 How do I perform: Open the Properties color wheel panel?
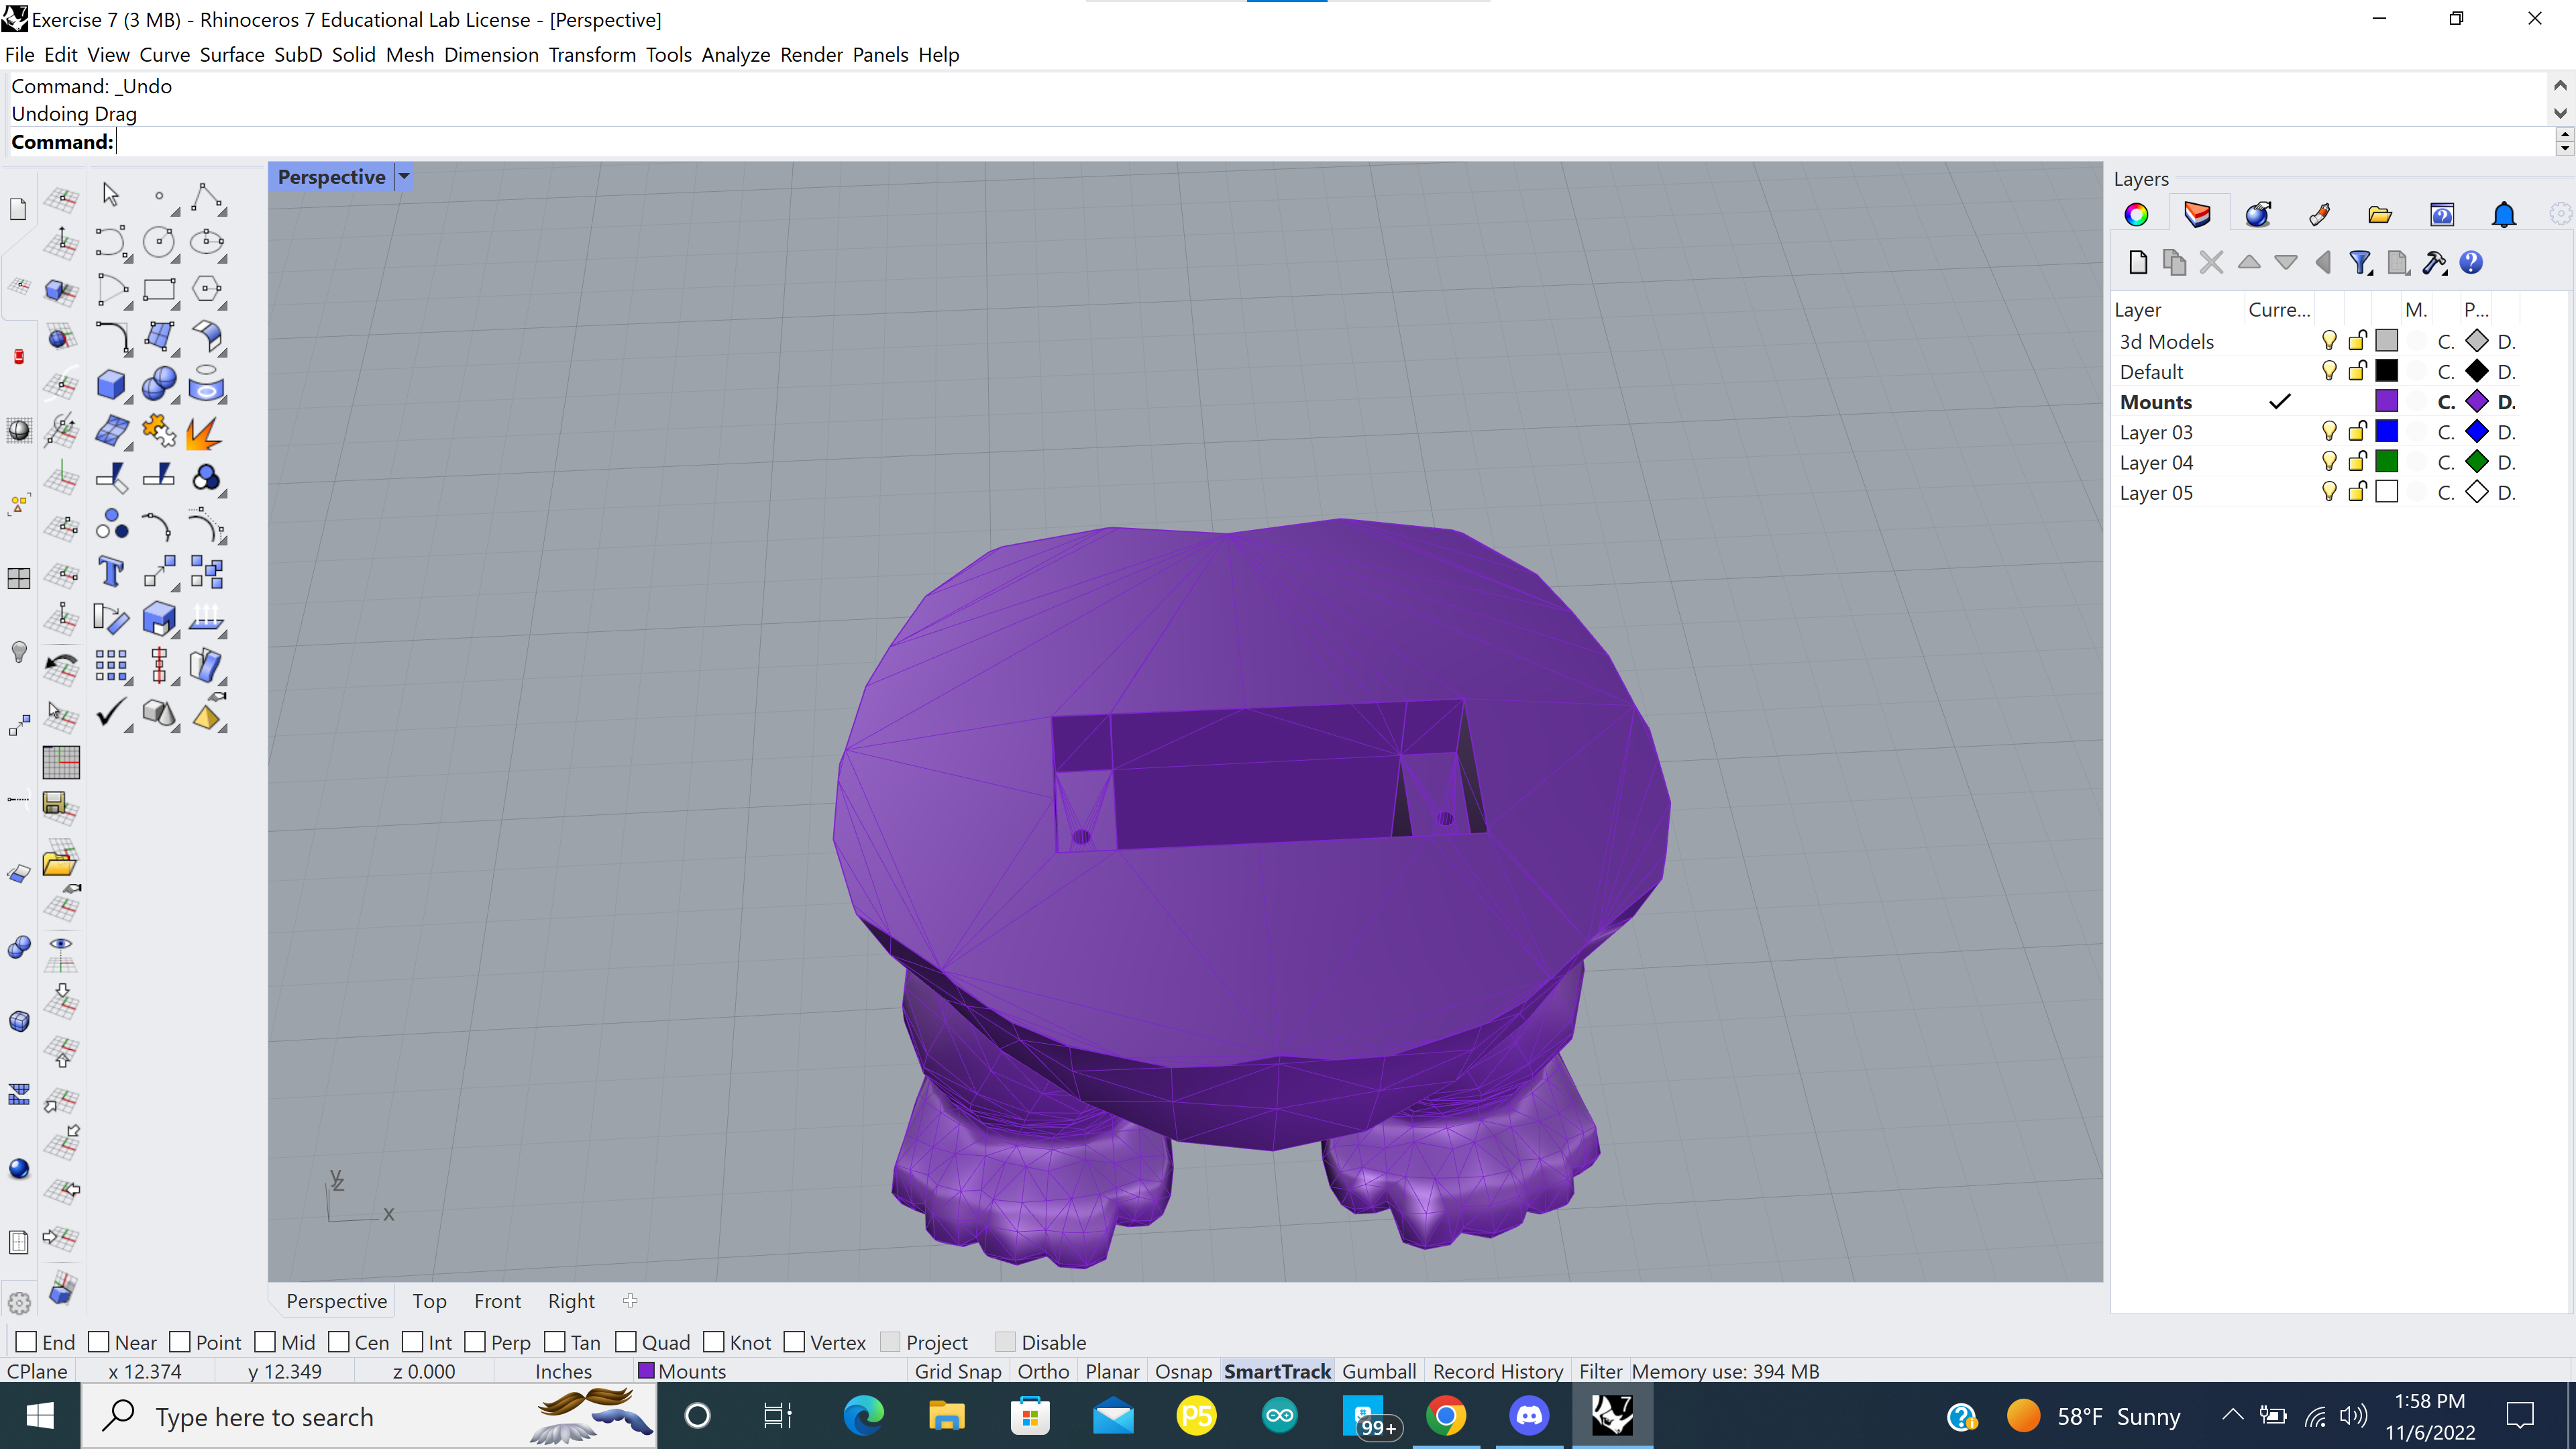pyautogui.click(x=2136, y=214)
